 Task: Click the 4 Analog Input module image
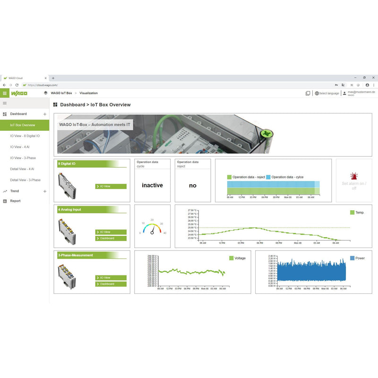67,232
